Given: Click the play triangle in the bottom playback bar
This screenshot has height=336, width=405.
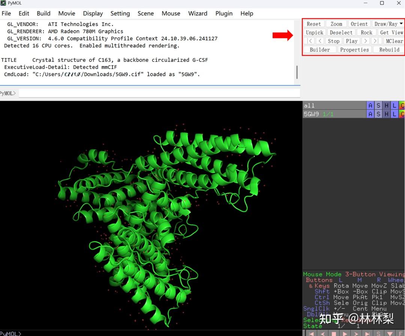Looking at the screenshot, I should click(x=344, y=333).
